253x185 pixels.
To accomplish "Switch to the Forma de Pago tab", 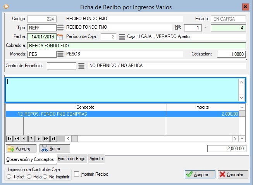I will [72, 159].
